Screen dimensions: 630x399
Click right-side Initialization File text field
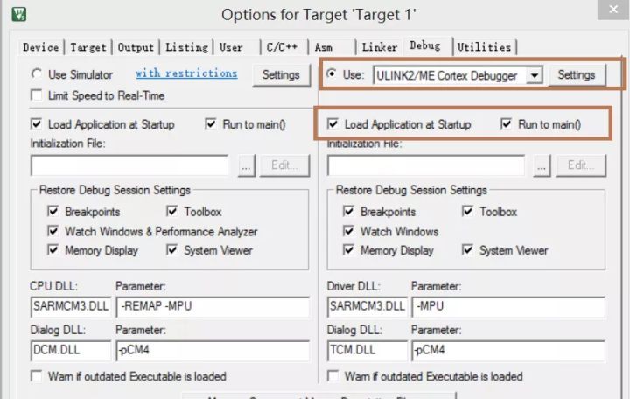tap(426, 164)
